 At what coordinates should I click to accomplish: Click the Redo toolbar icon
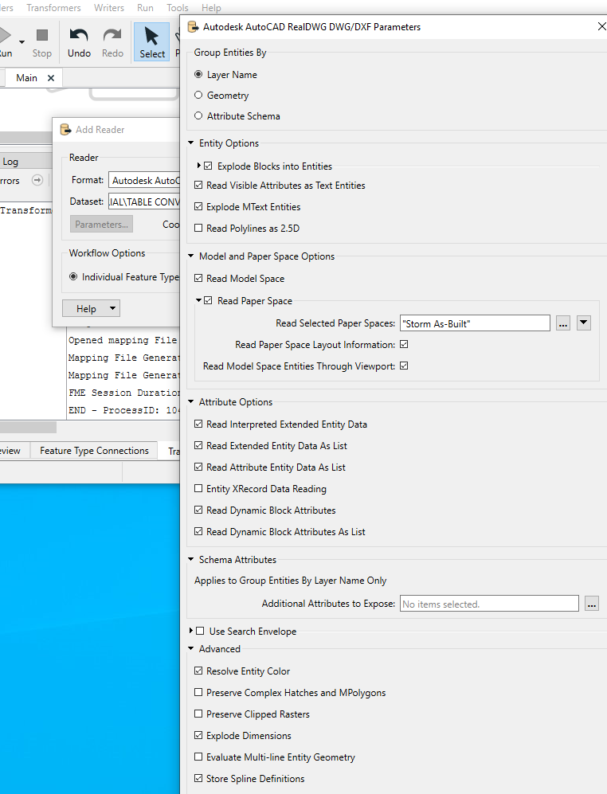pos(112,42)
